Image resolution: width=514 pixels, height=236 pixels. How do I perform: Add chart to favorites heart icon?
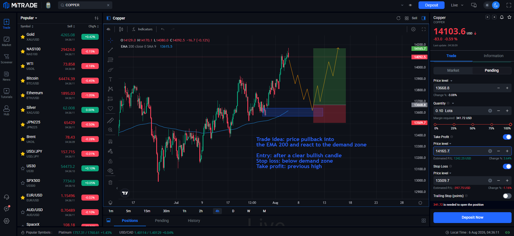coord(110,109)
